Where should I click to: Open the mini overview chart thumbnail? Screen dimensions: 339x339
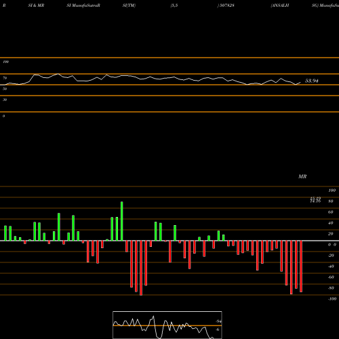point(167,325)
